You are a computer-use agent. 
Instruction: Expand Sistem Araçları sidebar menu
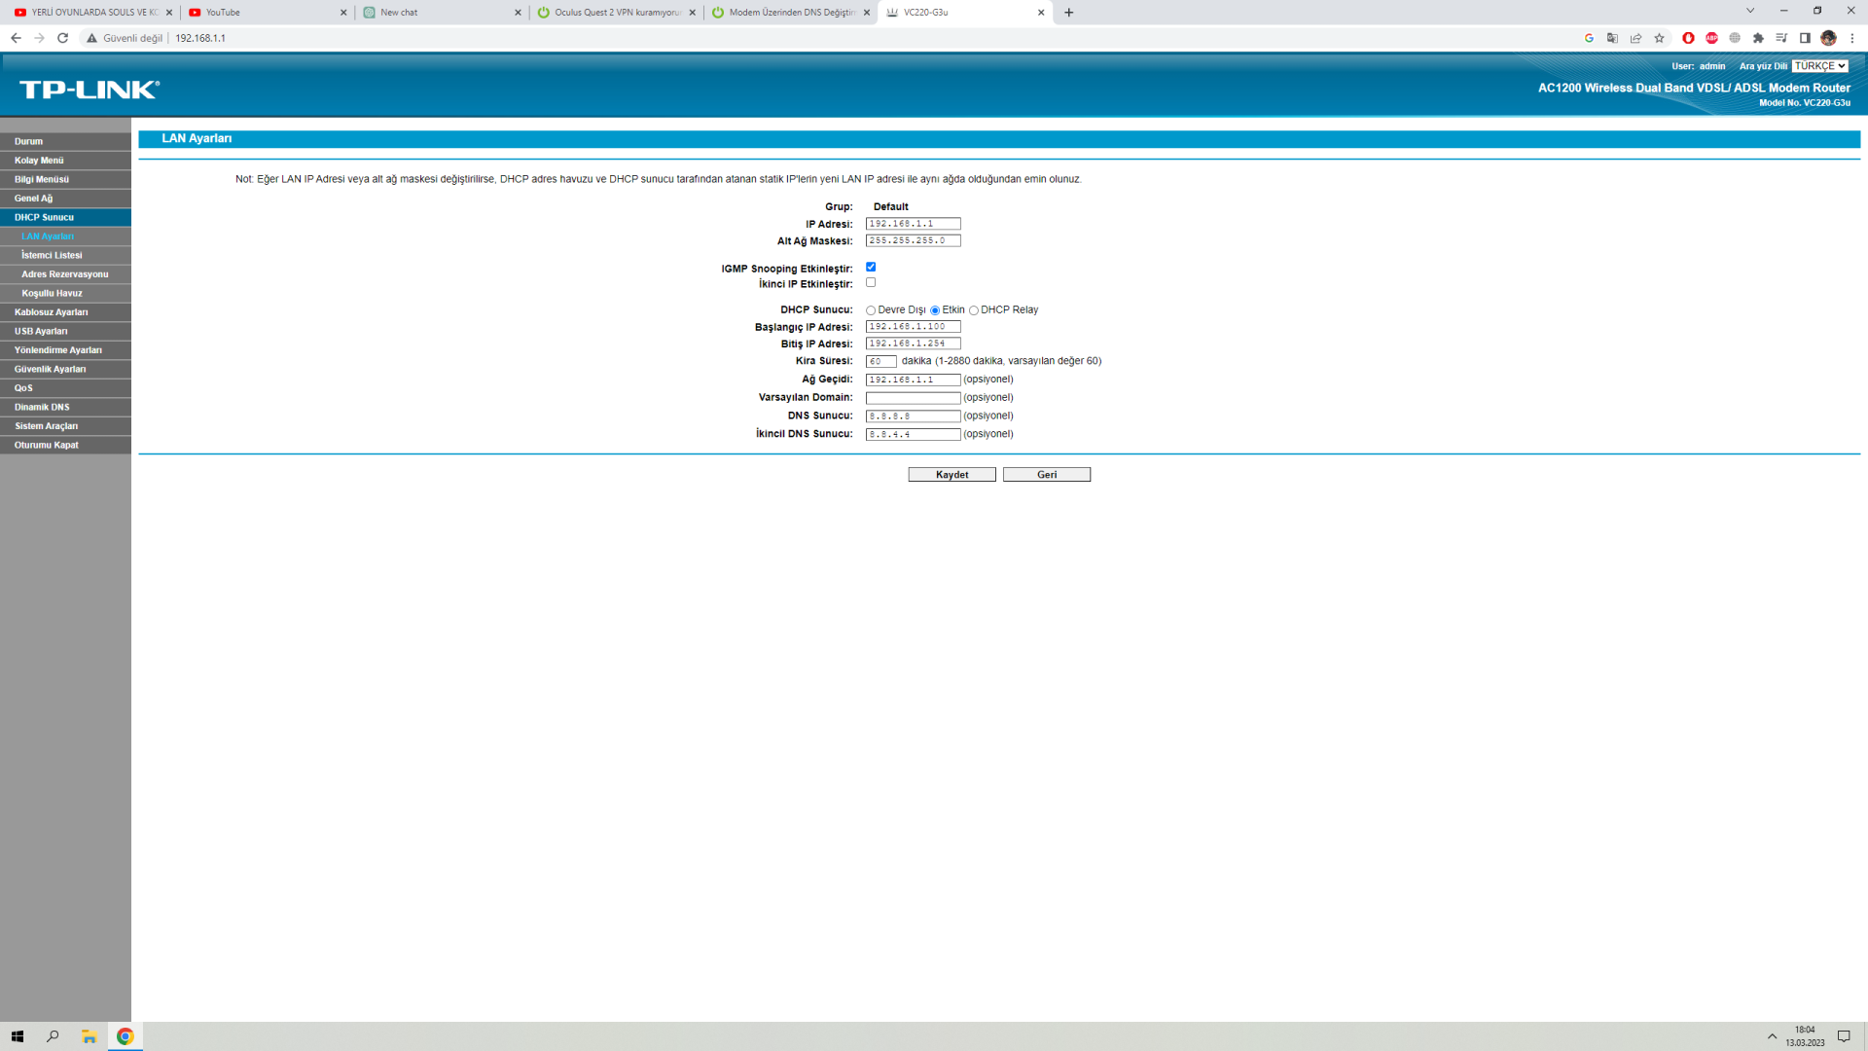tap(46, 426)
